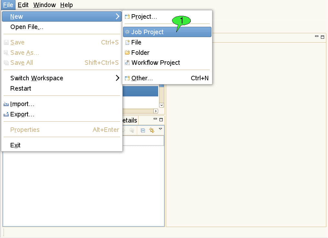Screen dimensions: 328x238
Task: Choose Job Project from New submenu
Action: pyautogui.click(x=147, y=32)
